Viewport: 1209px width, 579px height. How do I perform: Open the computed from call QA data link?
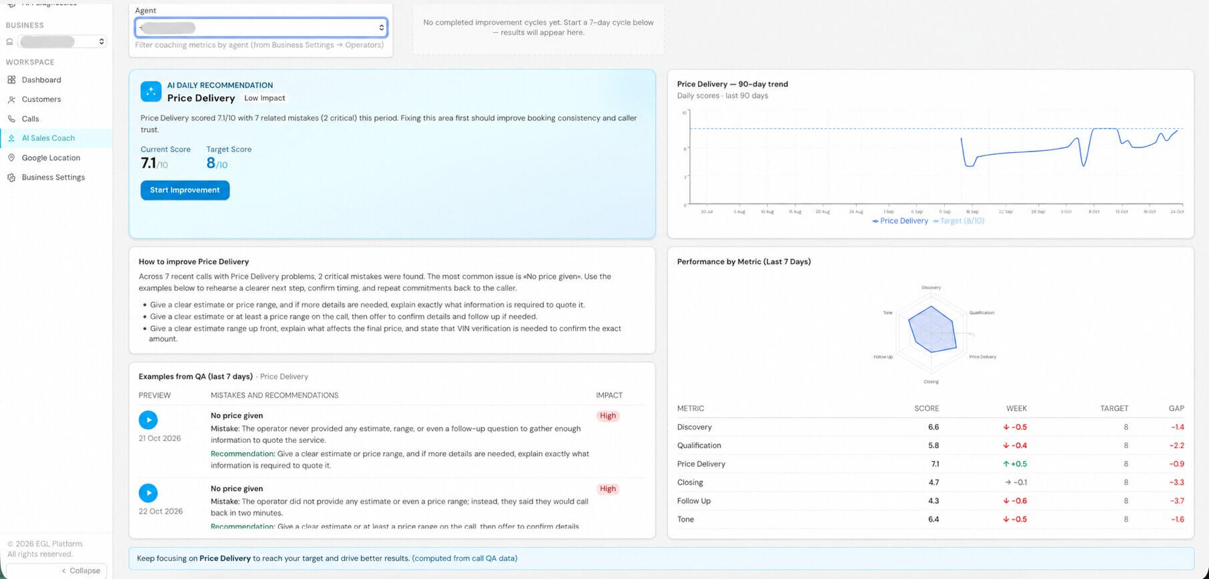pyautogui.click(x=464, y=558)
